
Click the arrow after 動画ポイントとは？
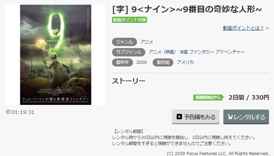[x=267, y=28]
